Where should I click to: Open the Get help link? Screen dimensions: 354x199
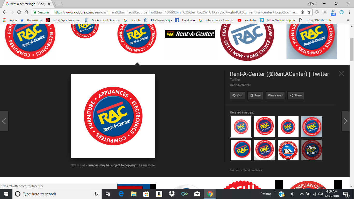click(x=235, y=170)
